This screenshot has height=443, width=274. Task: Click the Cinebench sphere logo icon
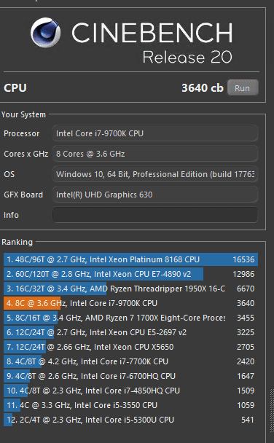tap(45, 33)
